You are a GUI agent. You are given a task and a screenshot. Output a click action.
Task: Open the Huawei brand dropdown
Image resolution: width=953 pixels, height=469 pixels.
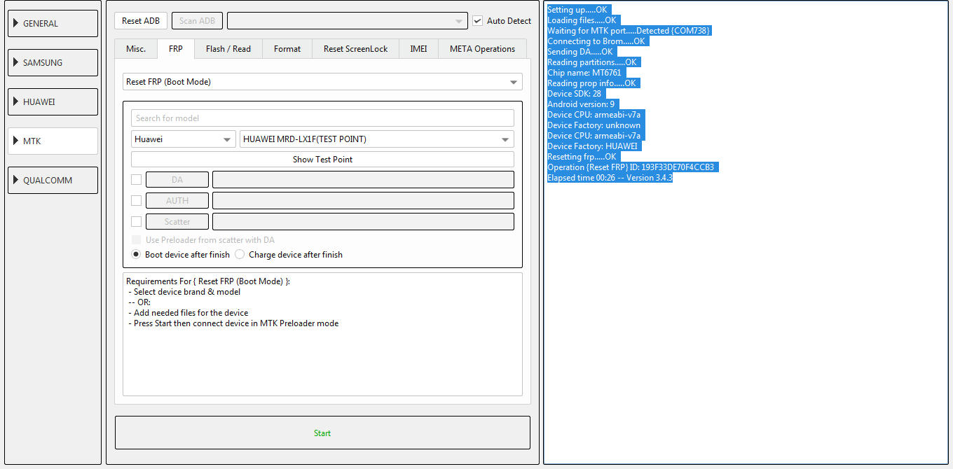coord(184,139)
